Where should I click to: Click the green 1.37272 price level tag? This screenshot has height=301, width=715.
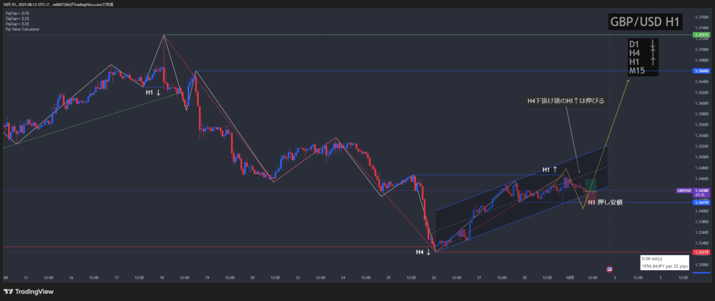click(700, 35)
